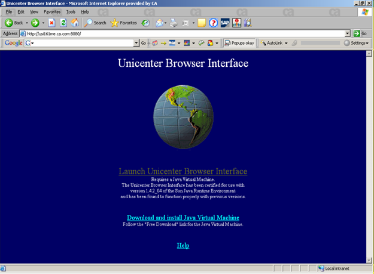
Task: Open the View menu
Action: pos(34,12)
